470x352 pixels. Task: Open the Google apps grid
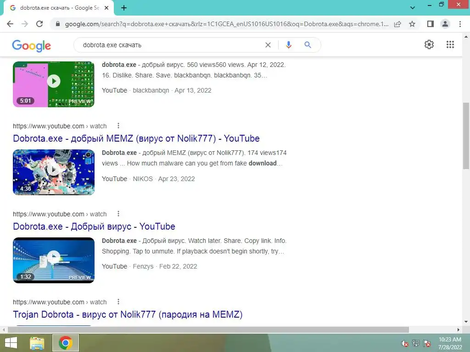click(450, 44)
